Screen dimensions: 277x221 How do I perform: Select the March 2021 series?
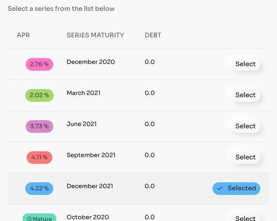245,95
